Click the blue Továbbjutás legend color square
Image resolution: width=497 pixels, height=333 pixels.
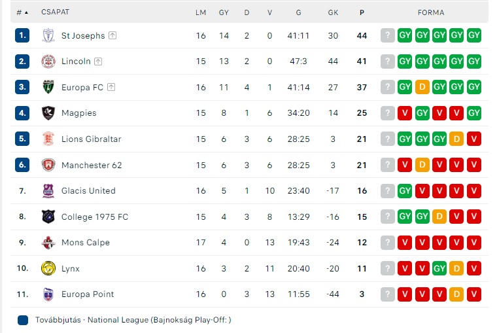pyautogui.click(x=23, y=320)
